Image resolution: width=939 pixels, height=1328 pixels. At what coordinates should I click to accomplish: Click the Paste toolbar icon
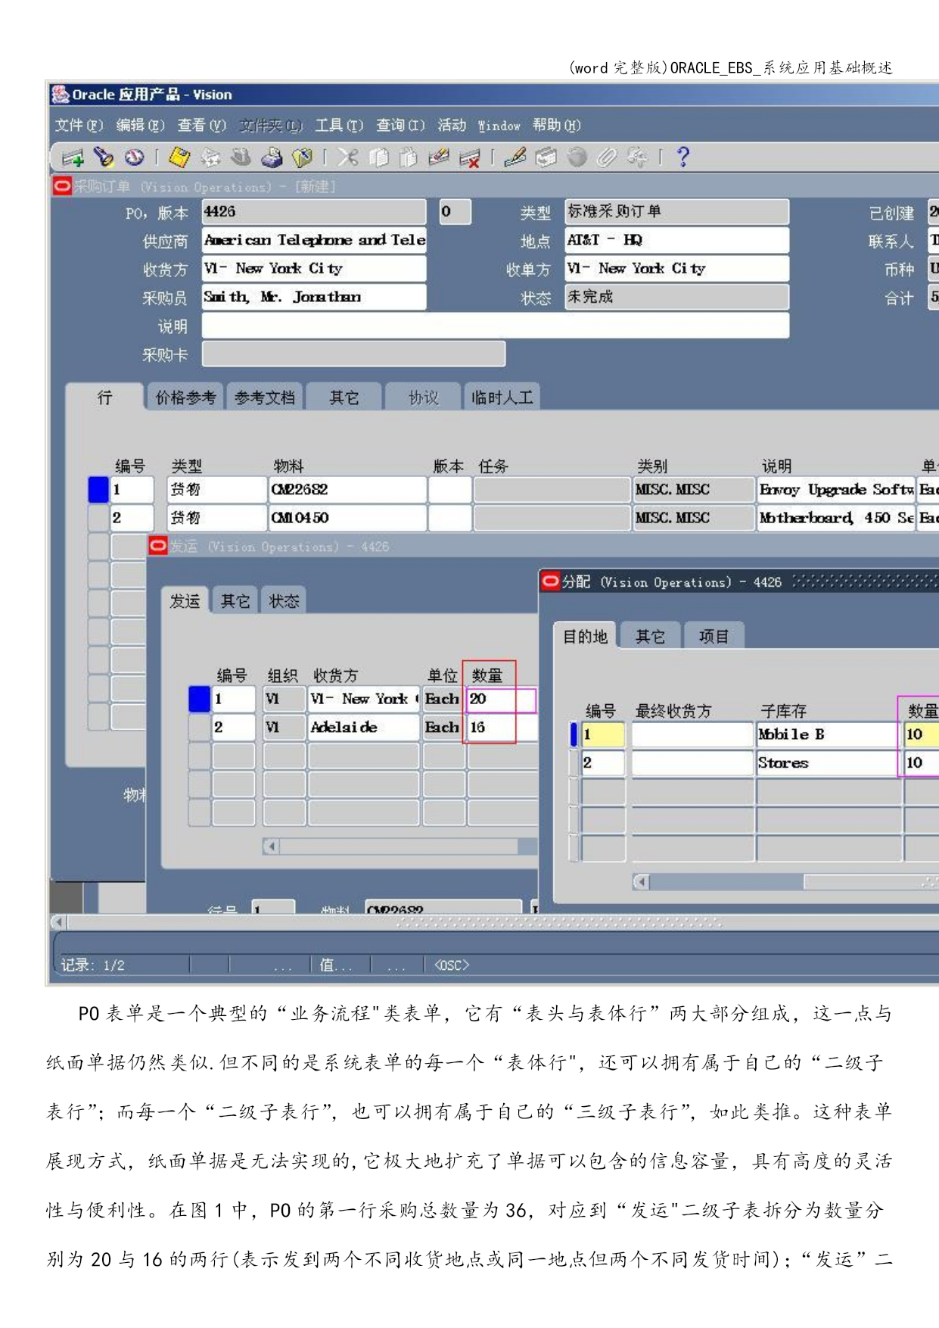(x=409, y=157)
